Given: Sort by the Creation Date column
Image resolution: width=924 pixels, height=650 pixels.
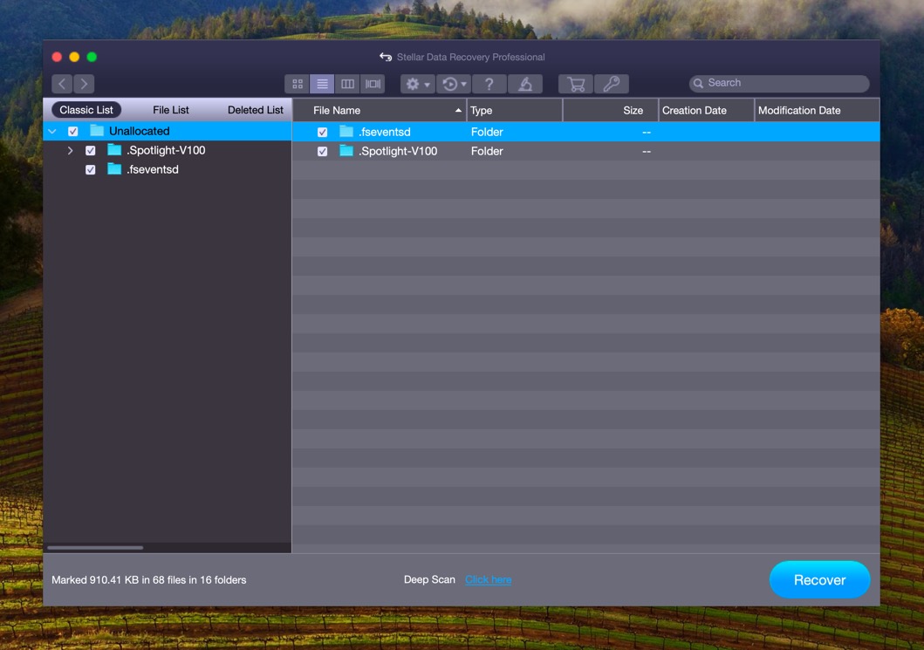Looking at the screenshot, I should [706, 110].
